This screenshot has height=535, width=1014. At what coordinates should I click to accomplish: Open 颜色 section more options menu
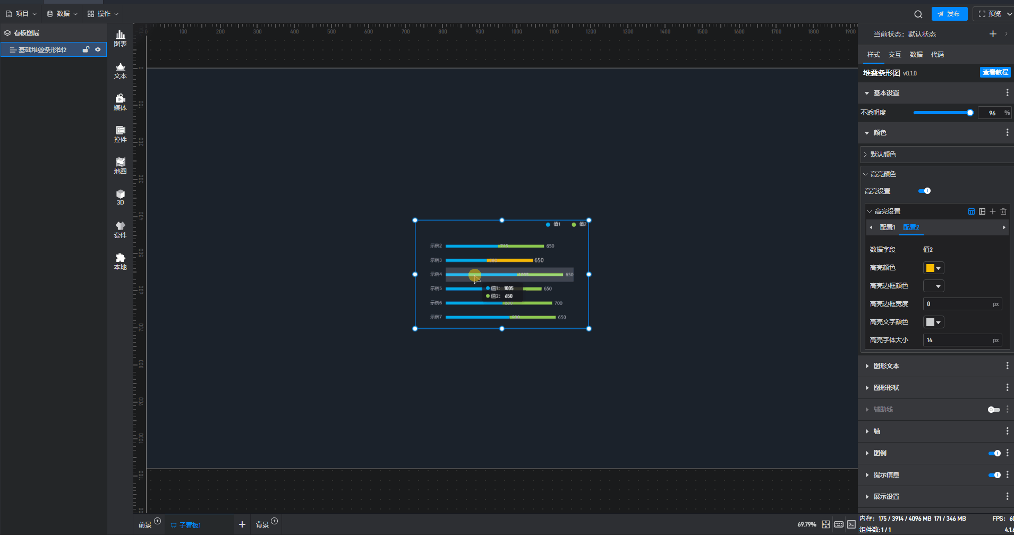pos(1007,133)
